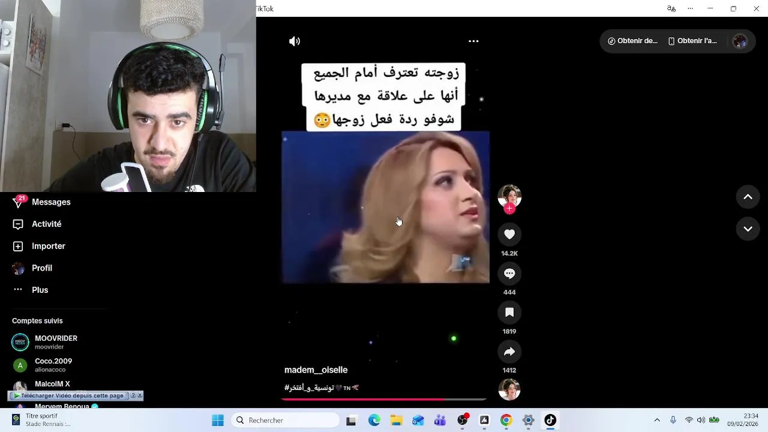The image size is (768, 432).
Task: Follow creator via the red plus badge
Action: coord(509,208)
